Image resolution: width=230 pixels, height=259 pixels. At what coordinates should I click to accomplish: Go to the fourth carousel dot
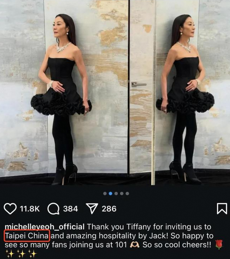(x=122, y=194)
